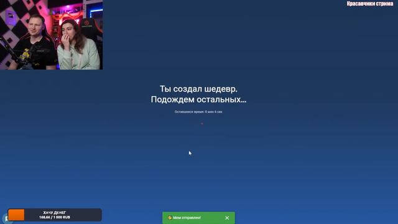The height and width of the screenshot is (224, 398).
Task: Click the streamer webcam overlay
Action: pyautogui.click(x=52, y=35)
